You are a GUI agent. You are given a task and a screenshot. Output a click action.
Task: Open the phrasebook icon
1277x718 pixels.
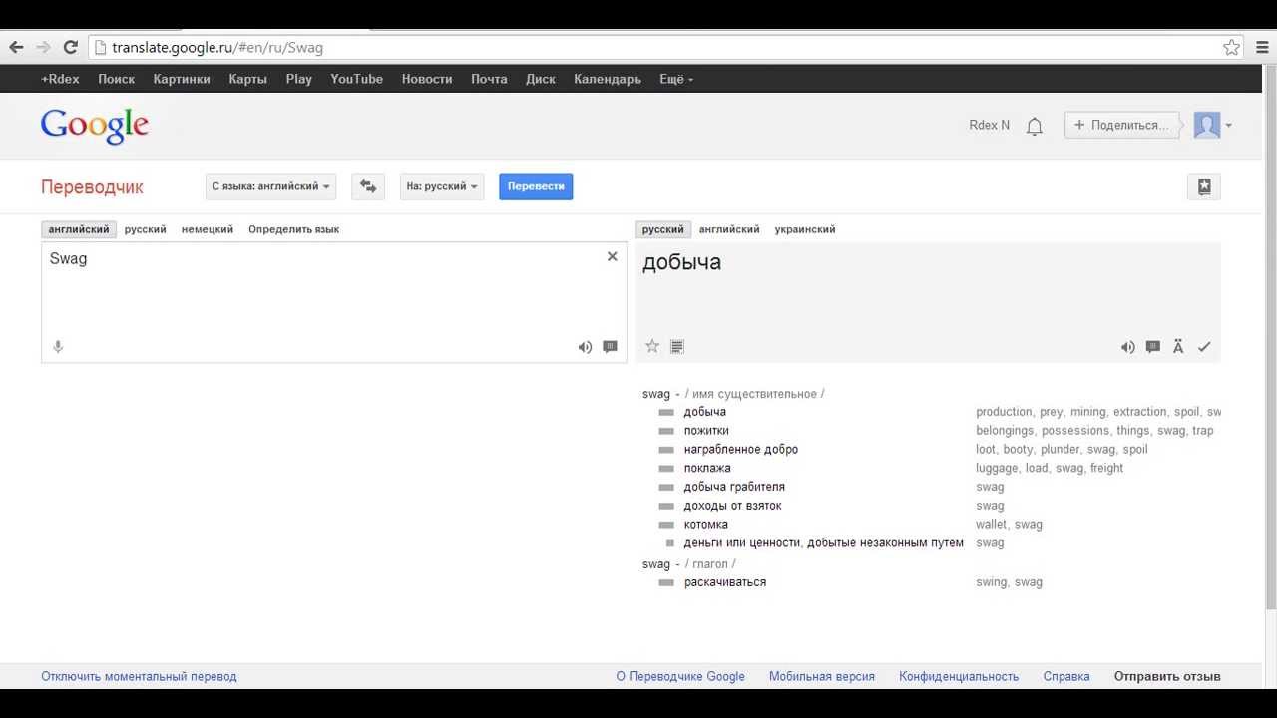[x=1204, y=186]
